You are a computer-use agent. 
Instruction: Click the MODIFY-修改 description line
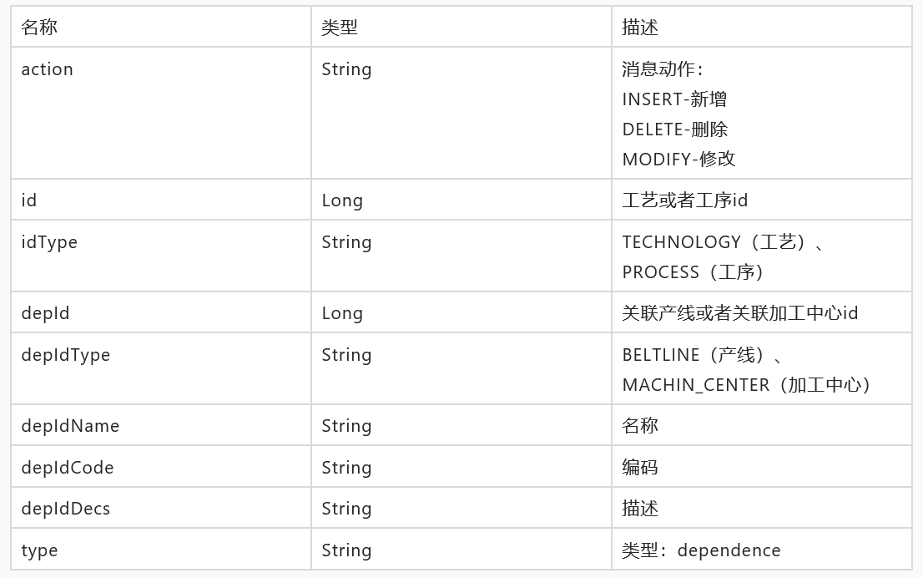pyautogui.click(x=678, y=159)
